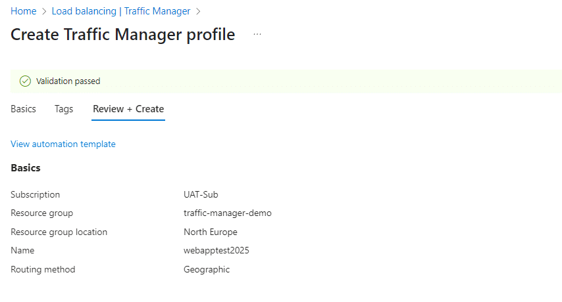Click the traffic-manager-demo resource group value
The image size is (562, 302).
[227, 213]
